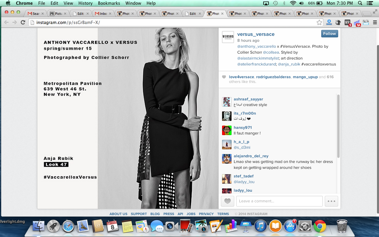Screen dimensions: 379x237
Task: Open the chart extension with NA badge
Action: click(x=357, y=23)
